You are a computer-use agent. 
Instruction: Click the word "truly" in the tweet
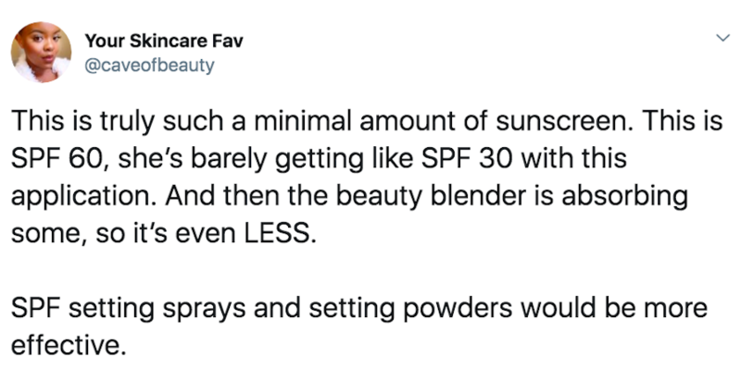pyautogui.click(x=126, y=122)
